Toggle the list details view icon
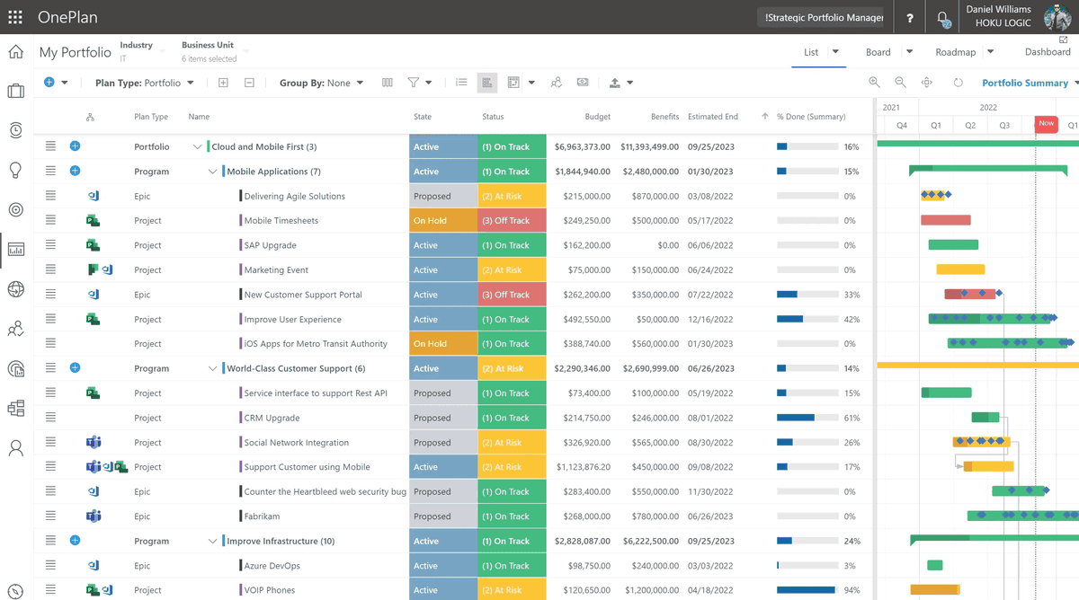 click(461, 83)
